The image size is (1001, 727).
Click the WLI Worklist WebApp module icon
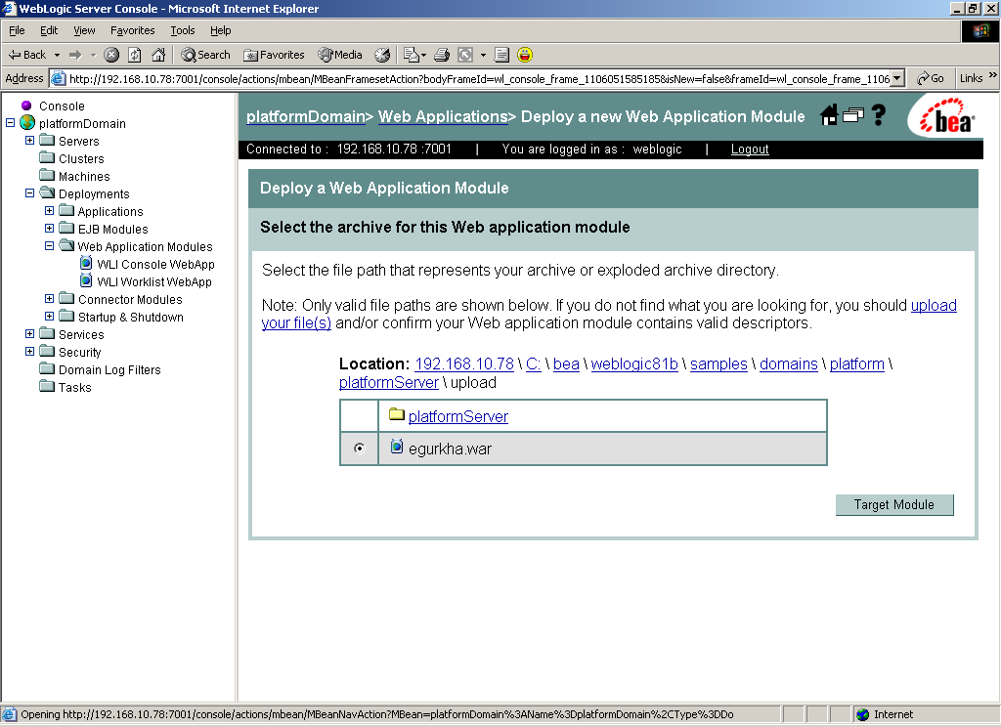click(86, 280)
